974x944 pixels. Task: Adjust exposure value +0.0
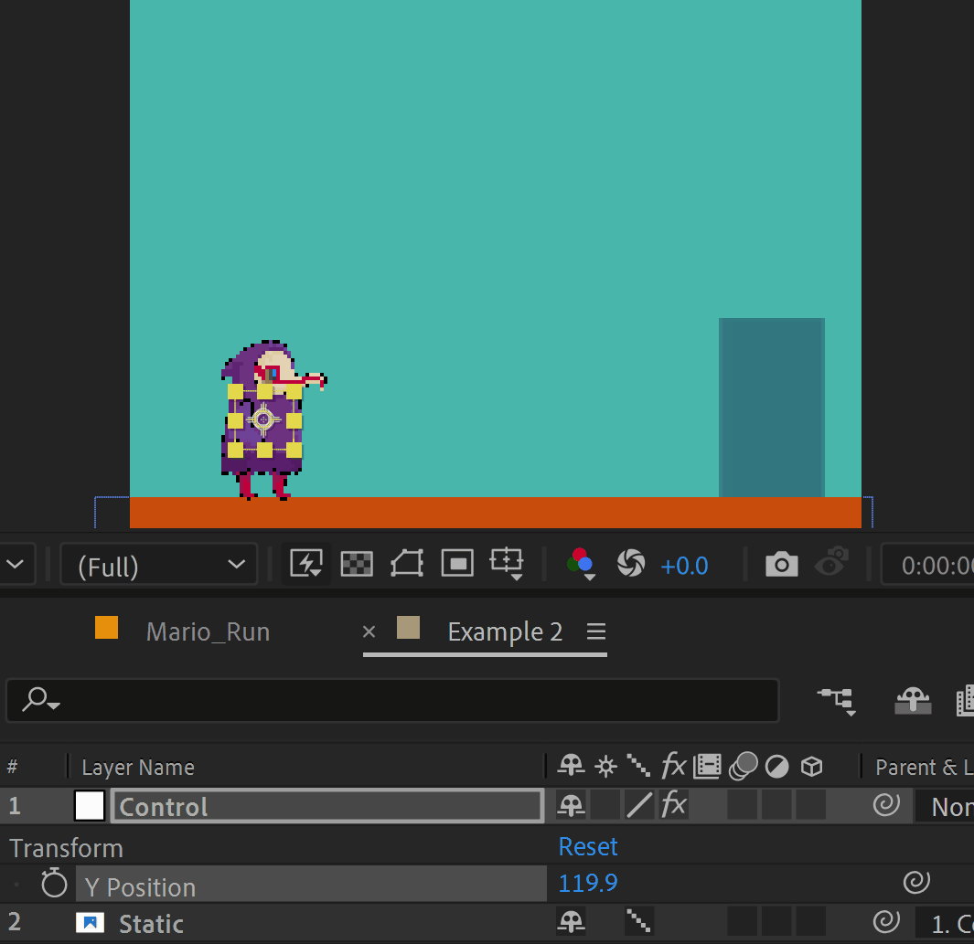684,566
